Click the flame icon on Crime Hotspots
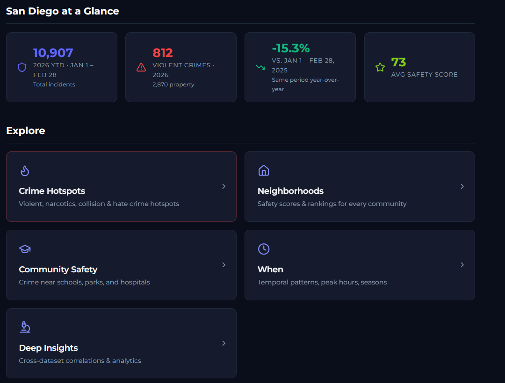505x383 pixels. (x=25, y=170)
